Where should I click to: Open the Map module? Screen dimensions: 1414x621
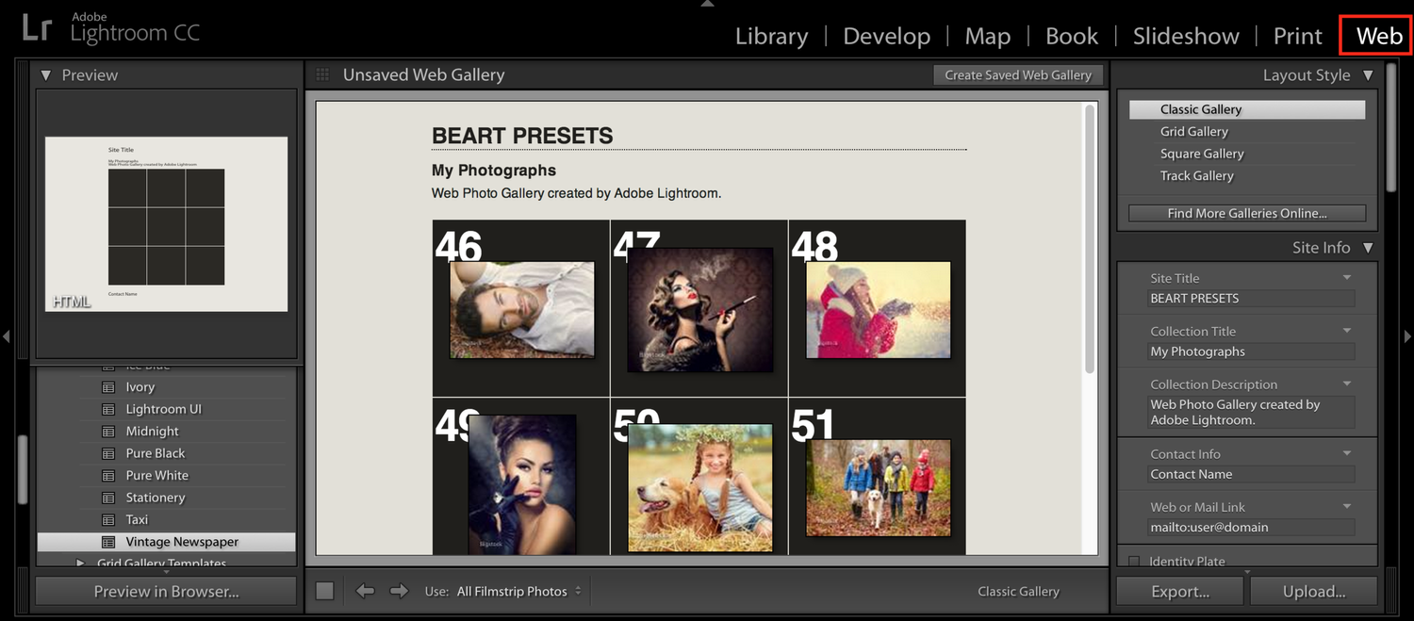[987, 36]
